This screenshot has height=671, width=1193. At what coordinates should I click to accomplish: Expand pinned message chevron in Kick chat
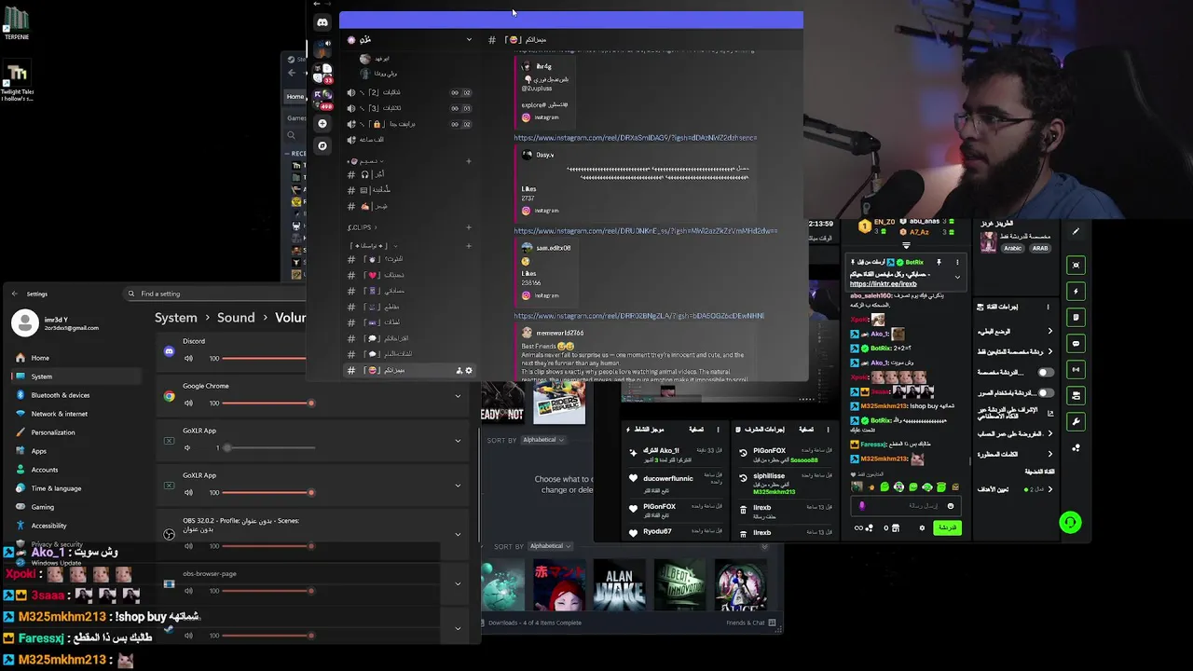click(x=956, y=277)
